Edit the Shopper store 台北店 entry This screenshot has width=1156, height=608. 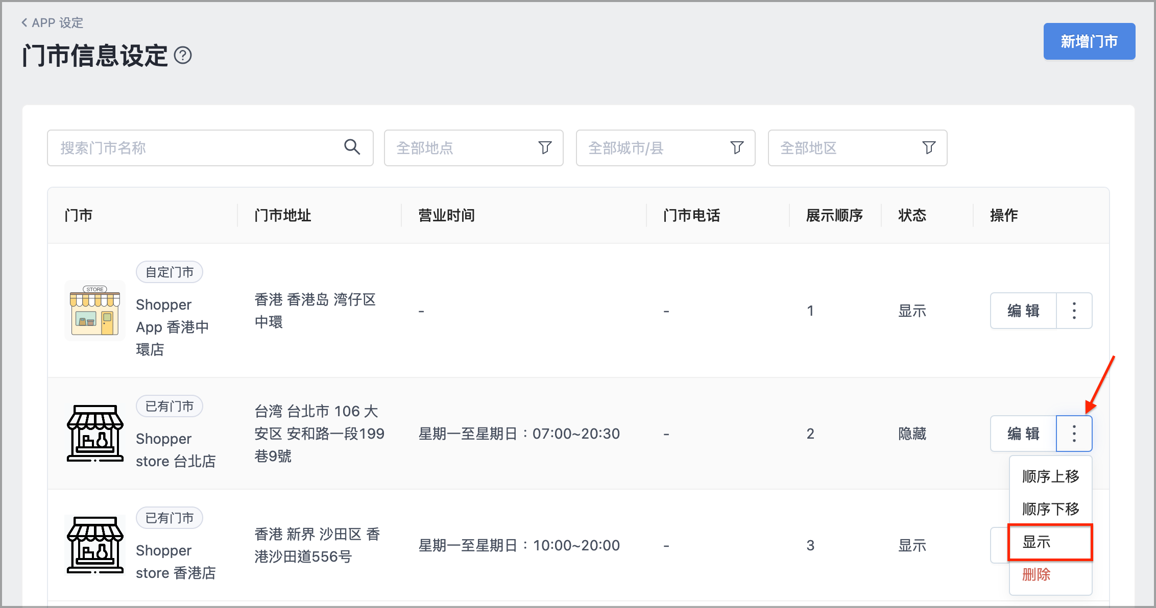(1023, 434)
